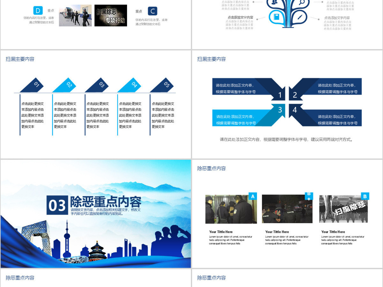Click the B badge on the 扫黑除恶 photo
383x287 pixels.
point(365,196)
